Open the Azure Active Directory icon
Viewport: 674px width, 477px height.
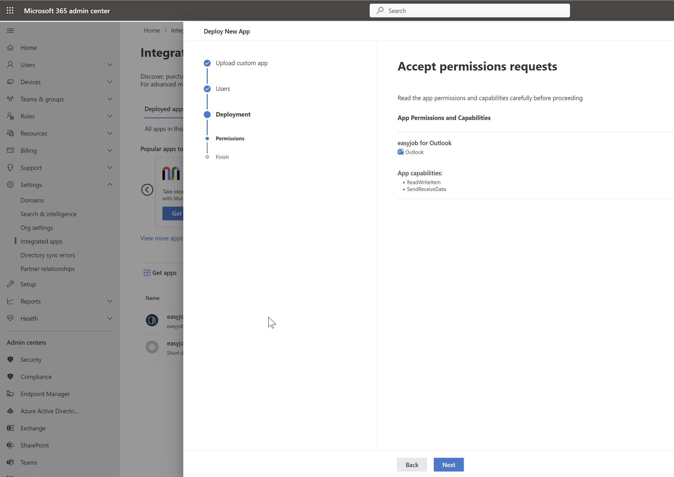click(x=10, y=411)
